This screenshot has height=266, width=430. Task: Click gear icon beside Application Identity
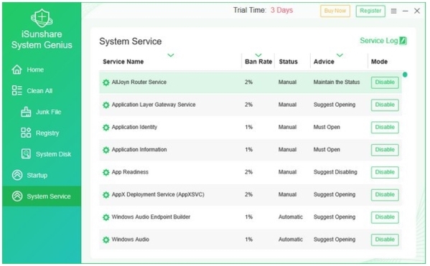pyautogui.click(x=106, y=127)
